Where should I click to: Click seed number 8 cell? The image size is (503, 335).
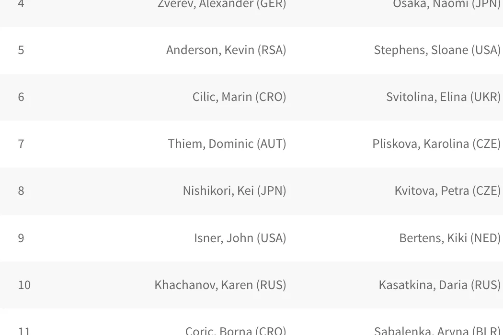click(21, 191)
